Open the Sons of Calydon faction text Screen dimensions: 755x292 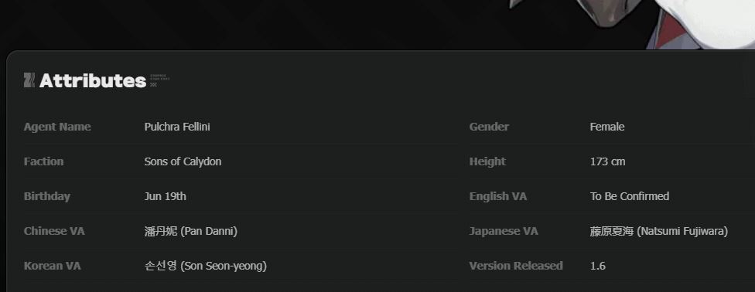pos(183,161)
